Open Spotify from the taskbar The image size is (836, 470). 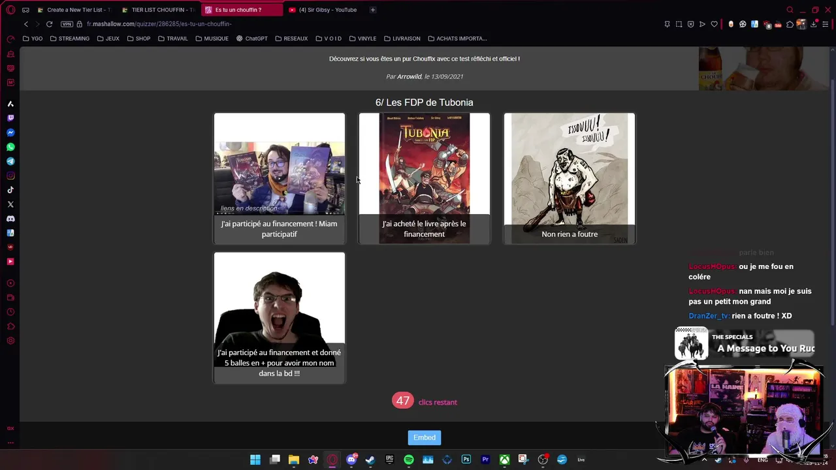coord(409,460)
